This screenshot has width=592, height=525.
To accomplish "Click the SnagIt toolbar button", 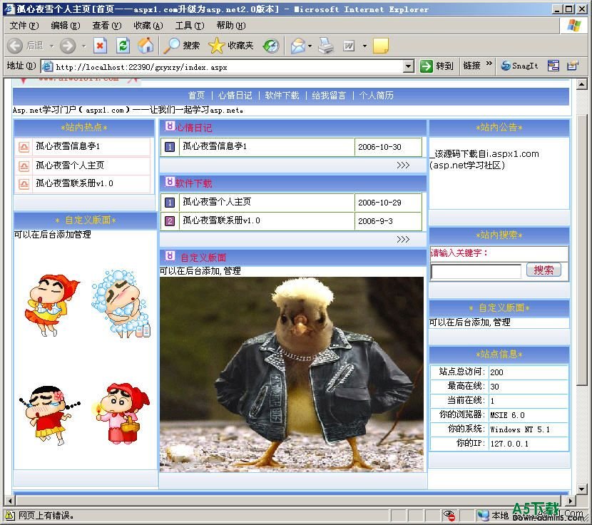I will [x=519, y=66].
